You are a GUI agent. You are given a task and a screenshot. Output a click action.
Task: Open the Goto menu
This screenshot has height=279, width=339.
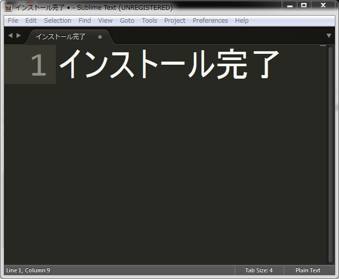[x=127, y=21]
